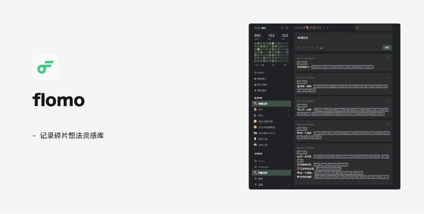Insert image using the picture icon
The image size is (424, 214).
321,47
